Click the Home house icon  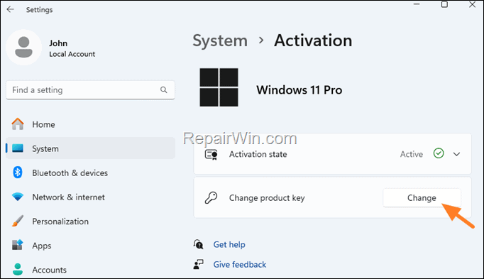coord(18,124)
